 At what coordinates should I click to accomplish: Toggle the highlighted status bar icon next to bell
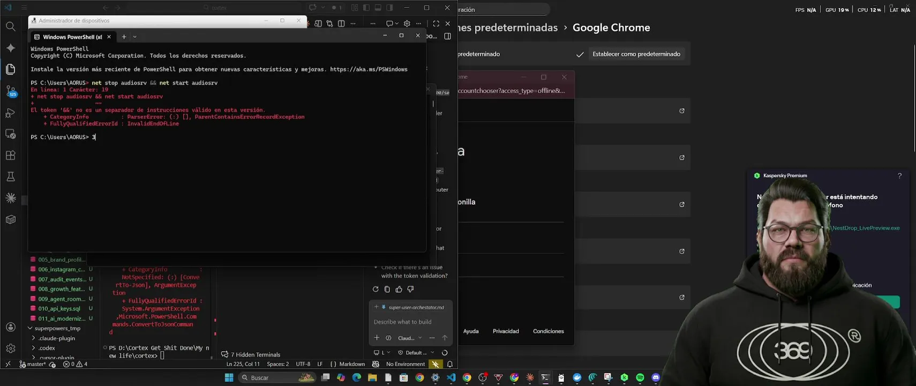[436, 364]
